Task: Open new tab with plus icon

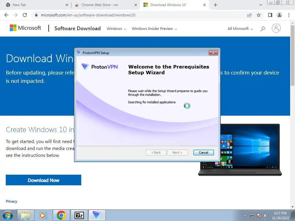Action: coord(215,5)
